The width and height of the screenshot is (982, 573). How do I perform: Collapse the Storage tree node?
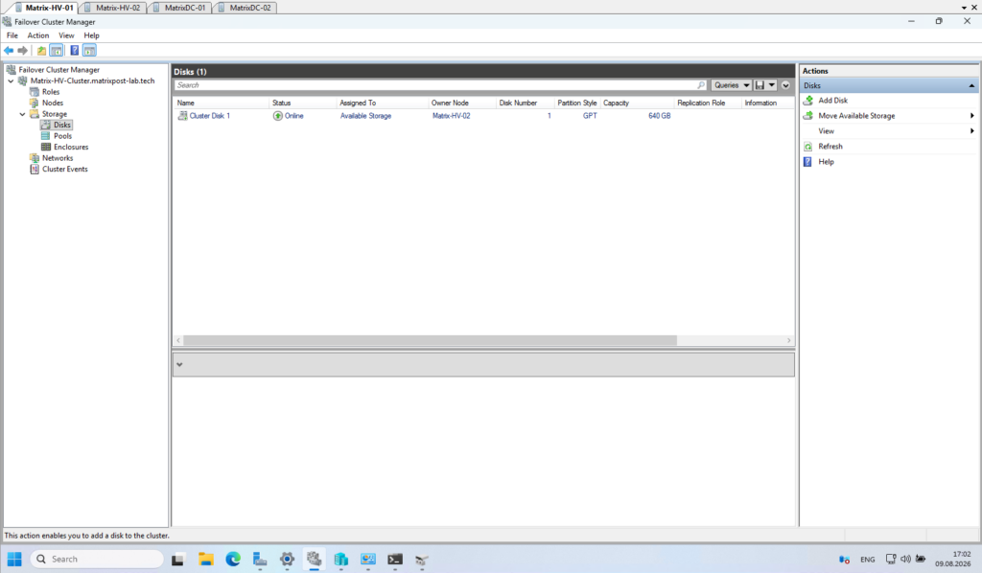(23, 114)
